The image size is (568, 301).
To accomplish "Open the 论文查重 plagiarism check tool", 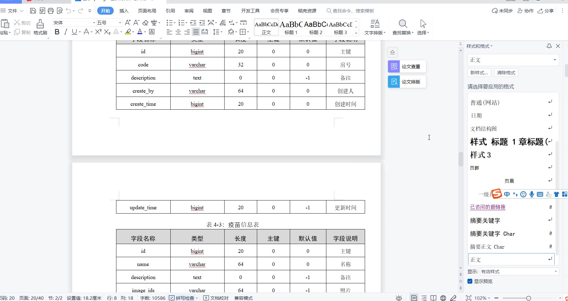I will (x=406, y=66).
